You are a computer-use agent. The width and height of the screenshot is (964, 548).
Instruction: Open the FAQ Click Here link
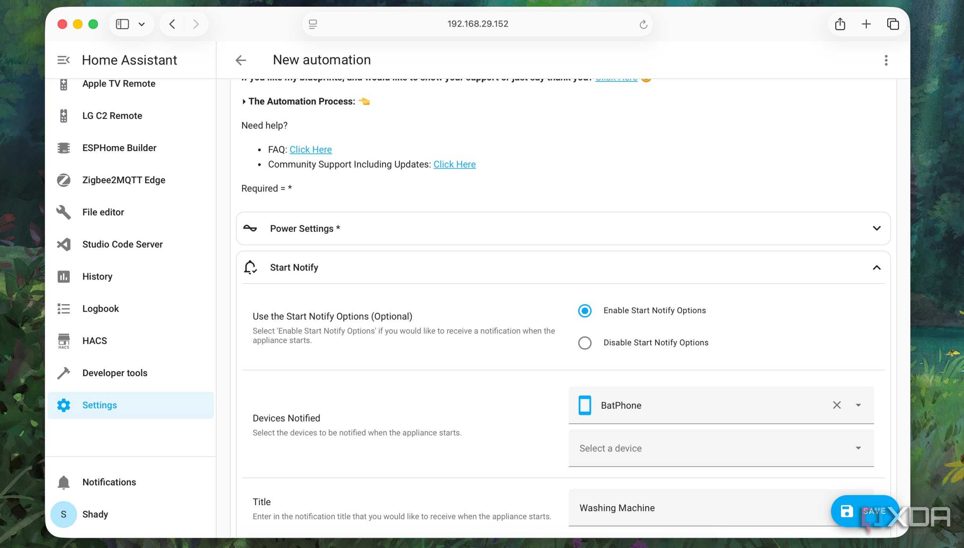pos(310,150)
